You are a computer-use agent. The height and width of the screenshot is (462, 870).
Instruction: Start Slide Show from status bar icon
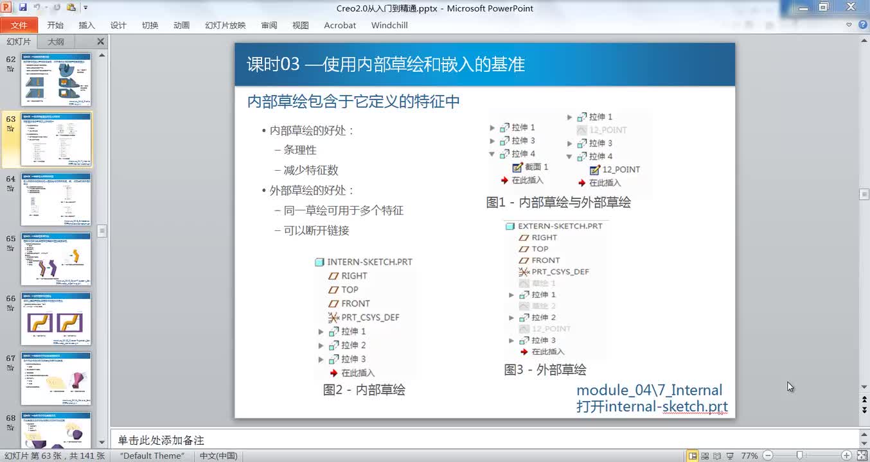tap(730, 456)
